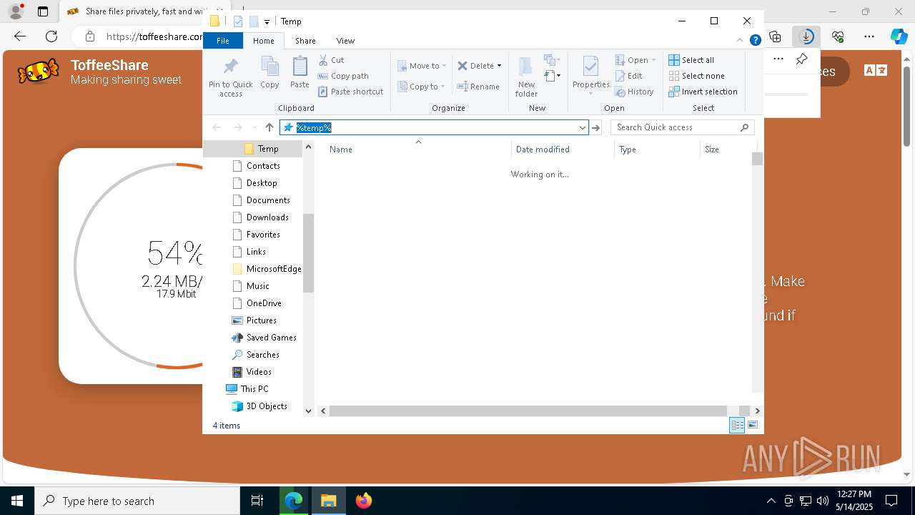Open the Move to dropdown
915x515 pixels.
422,66
